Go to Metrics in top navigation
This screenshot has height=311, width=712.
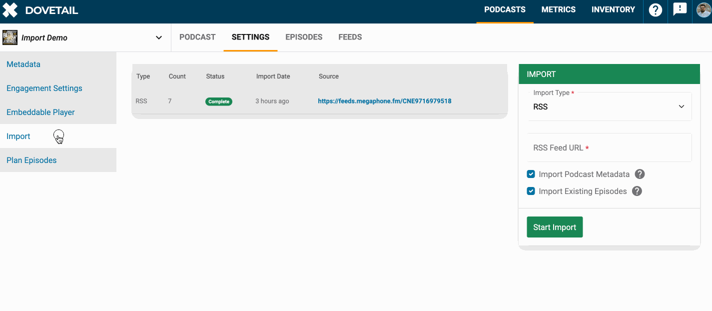pyautogui.click(x=558, y=9)
